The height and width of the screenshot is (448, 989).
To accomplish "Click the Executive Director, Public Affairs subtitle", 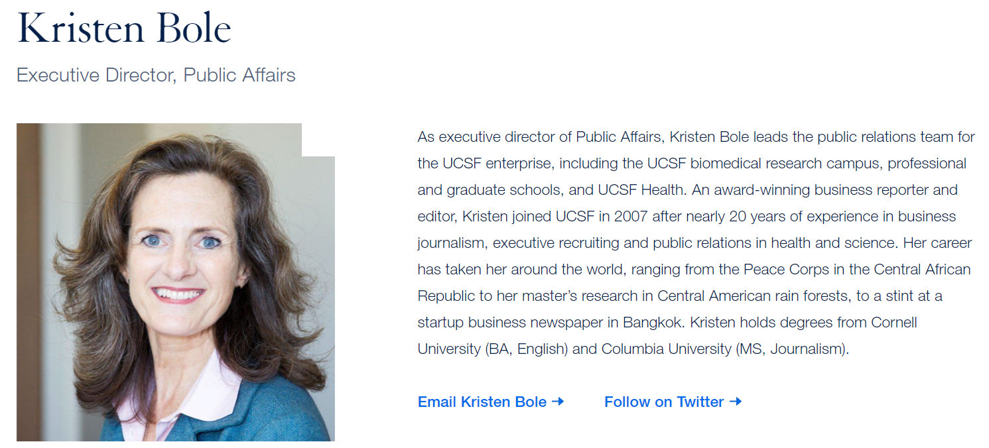I will 156,75.
